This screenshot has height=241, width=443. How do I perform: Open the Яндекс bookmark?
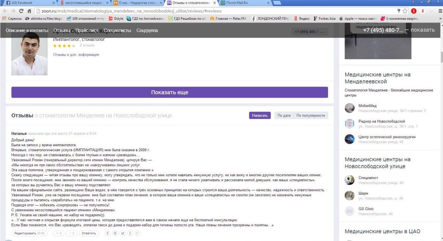click(x=302, y=19)
